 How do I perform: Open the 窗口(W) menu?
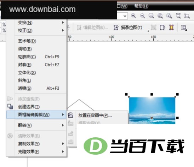click(x=122, y=6)
